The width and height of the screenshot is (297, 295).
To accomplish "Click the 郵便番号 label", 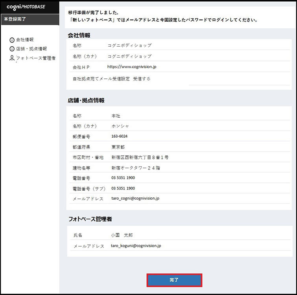I will pos(81,137).
